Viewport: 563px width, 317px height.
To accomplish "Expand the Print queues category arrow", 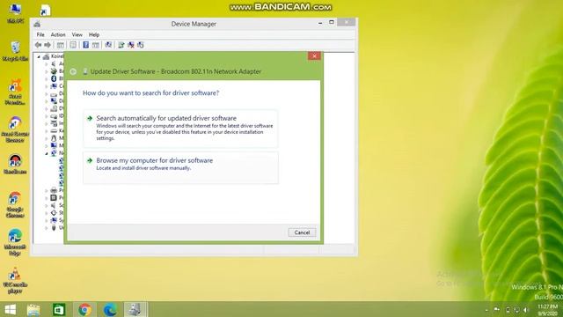I will 47,190.
